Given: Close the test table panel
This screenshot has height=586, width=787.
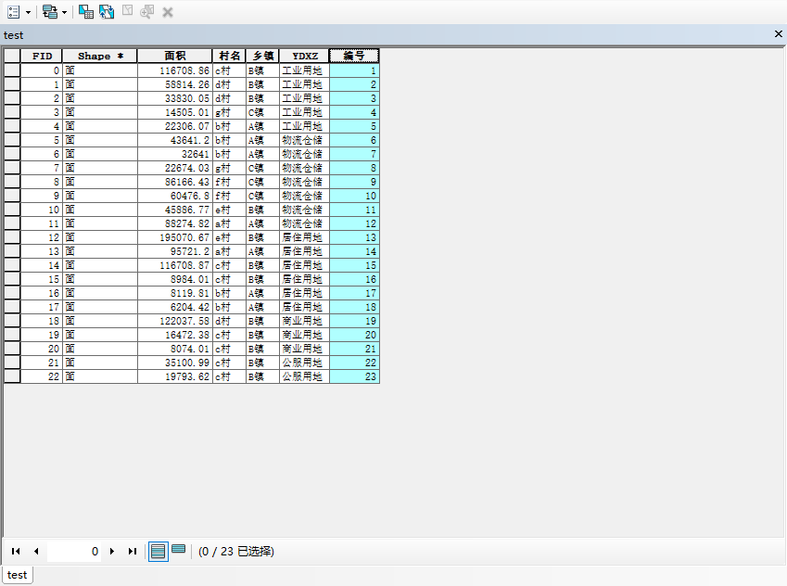Looking at the screenshot, I should coord(778,34).
